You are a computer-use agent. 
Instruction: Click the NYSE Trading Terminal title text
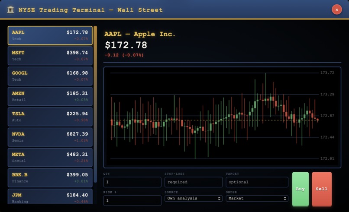click(90, 10)
